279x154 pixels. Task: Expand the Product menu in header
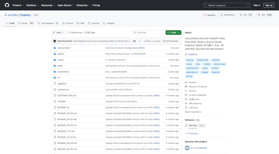tap(18, 5)
